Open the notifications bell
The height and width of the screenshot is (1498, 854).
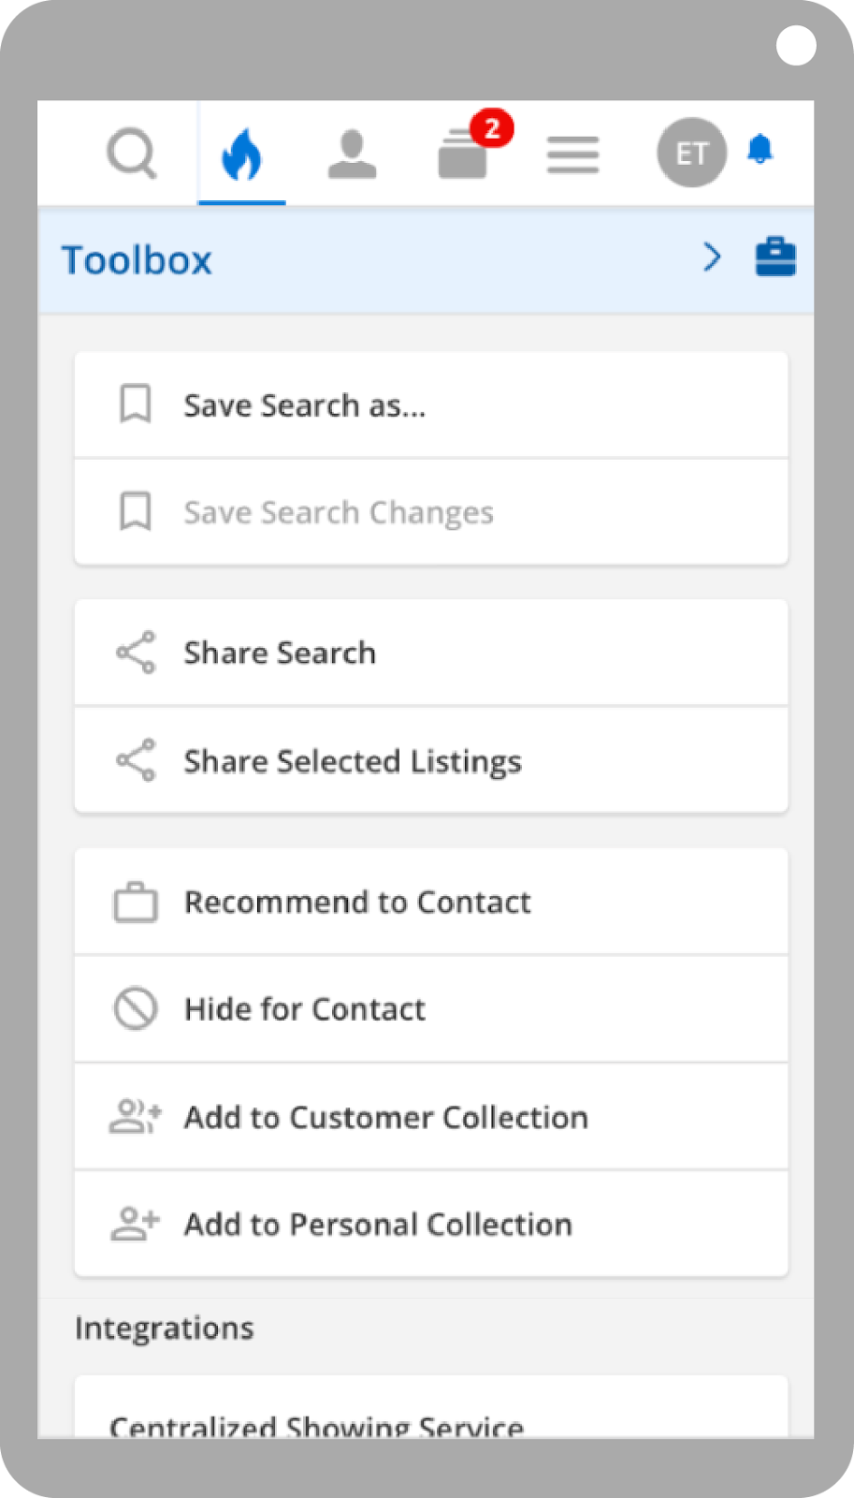click(x=760, y=149)
